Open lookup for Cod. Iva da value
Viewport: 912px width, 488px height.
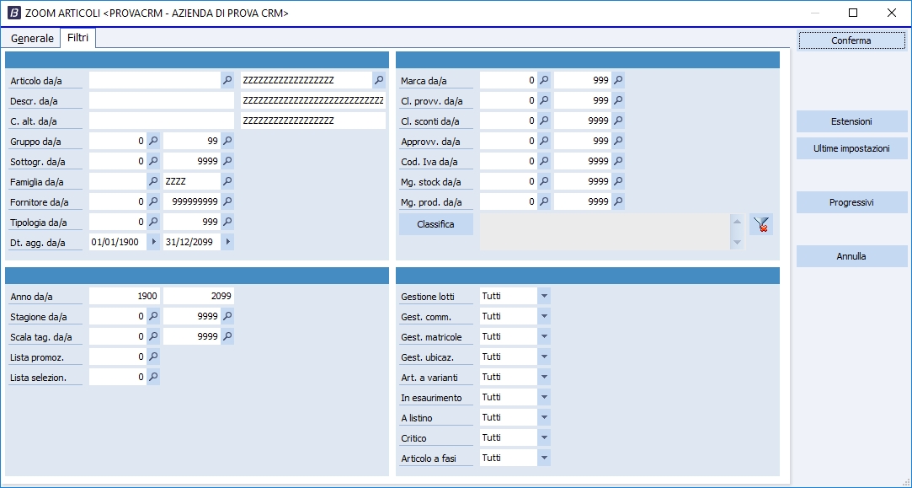[x=544, y=161]
